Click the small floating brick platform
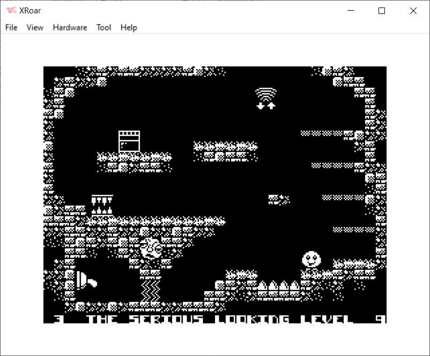 click(278, 200)
